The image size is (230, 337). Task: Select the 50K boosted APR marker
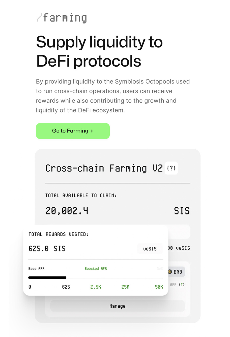(x=159, y=287)
